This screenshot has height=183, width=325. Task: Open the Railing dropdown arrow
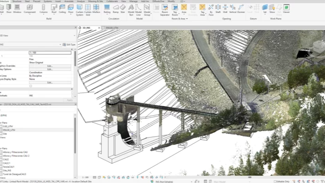coord(107,14)
